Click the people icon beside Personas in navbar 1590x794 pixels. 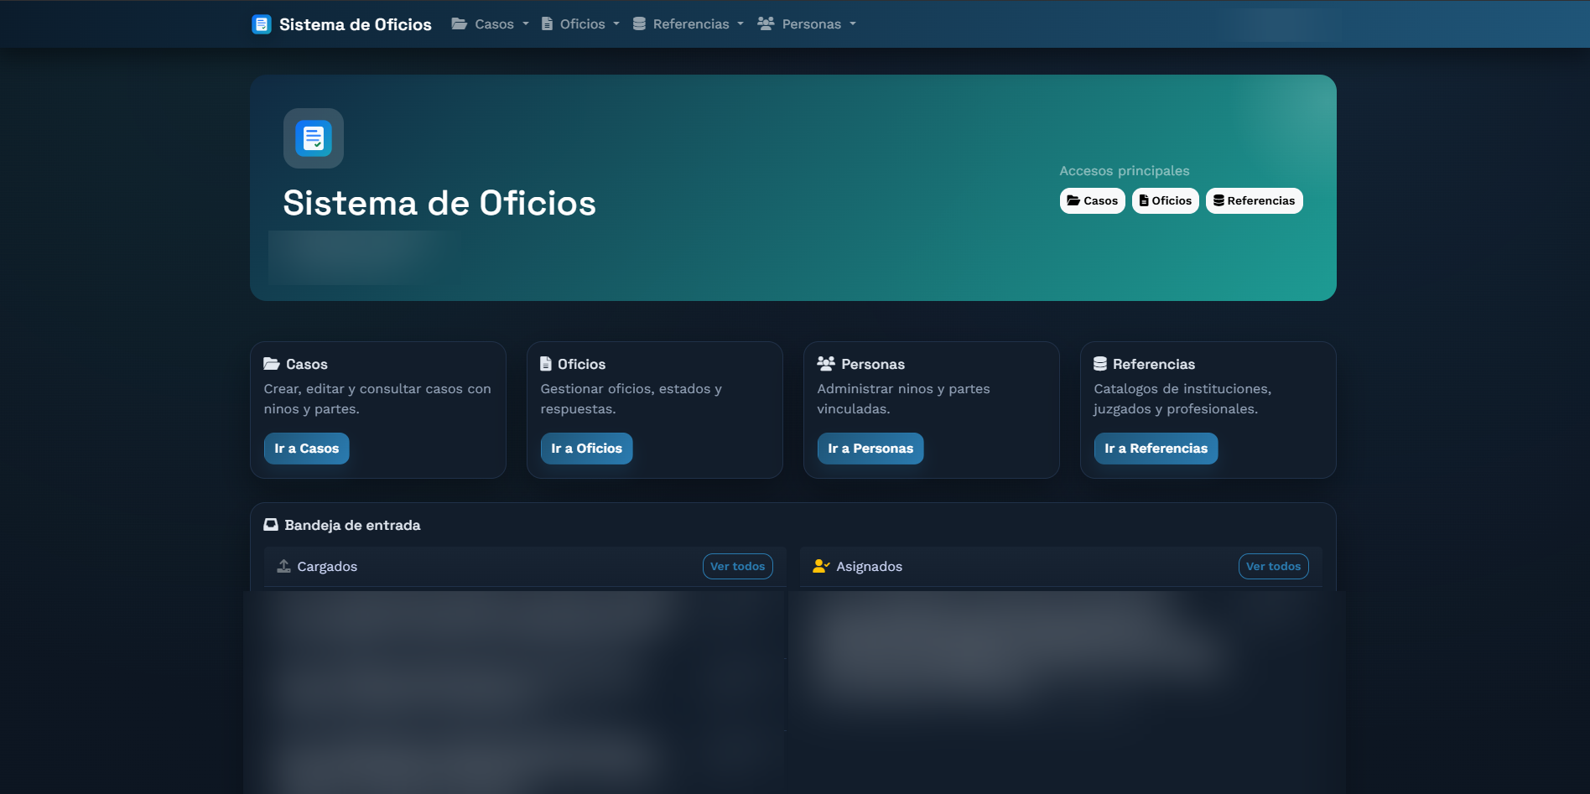coord(766,23)
